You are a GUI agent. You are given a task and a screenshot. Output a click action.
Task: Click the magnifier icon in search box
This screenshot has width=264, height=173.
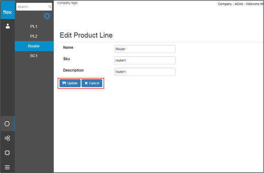(x=50, y=7)
